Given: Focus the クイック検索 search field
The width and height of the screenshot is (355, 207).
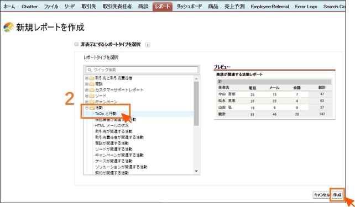Looking at the screenshot, I should click(142, 70).
